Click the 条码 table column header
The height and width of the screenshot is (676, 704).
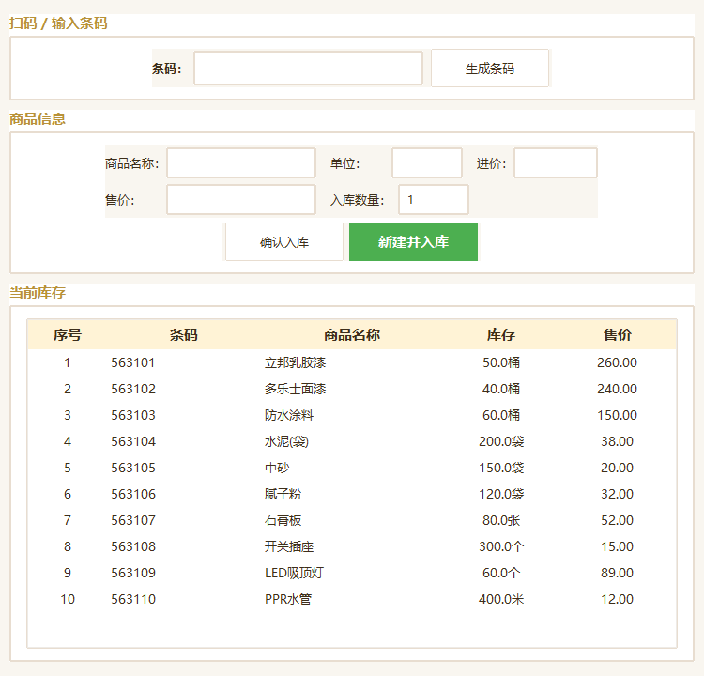coord(184,334)
